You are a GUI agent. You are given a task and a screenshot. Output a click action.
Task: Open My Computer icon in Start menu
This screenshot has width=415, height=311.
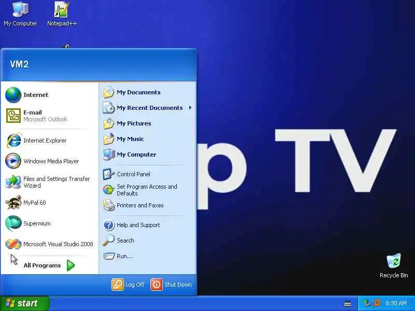coord(108,154)
